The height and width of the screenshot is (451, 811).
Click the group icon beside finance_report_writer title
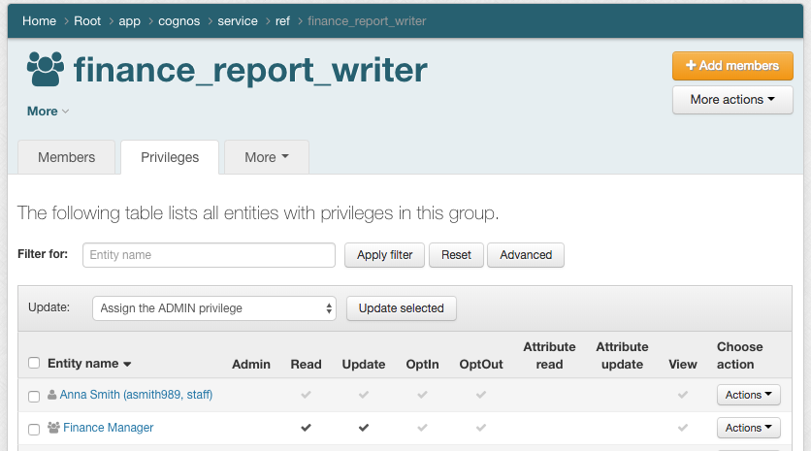(x=45, y=70)
